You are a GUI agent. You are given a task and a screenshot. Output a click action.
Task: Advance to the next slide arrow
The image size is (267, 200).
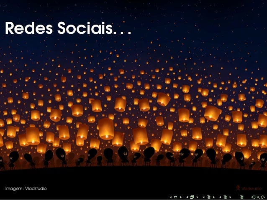click(x=181, y=197)
